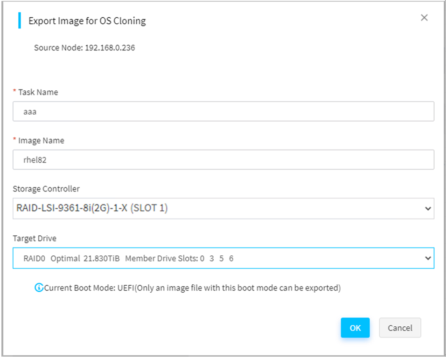Viewport: 446px width, 357px height.
Task: Click the Current Boot Mode UEFI notice text
Action: tap(193, 288)
